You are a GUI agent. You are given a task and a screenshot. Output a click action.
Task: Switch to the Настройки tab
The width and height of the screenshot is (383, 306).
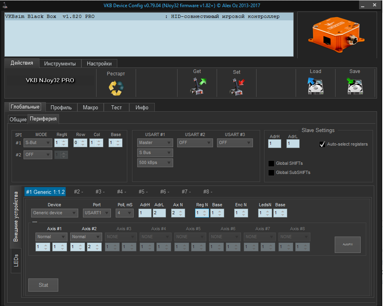[x=99, y=64]
